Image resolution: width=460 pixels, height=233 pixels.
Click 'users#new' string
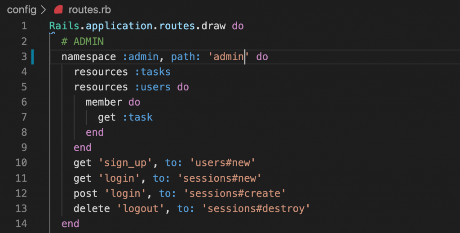point(222,163)
